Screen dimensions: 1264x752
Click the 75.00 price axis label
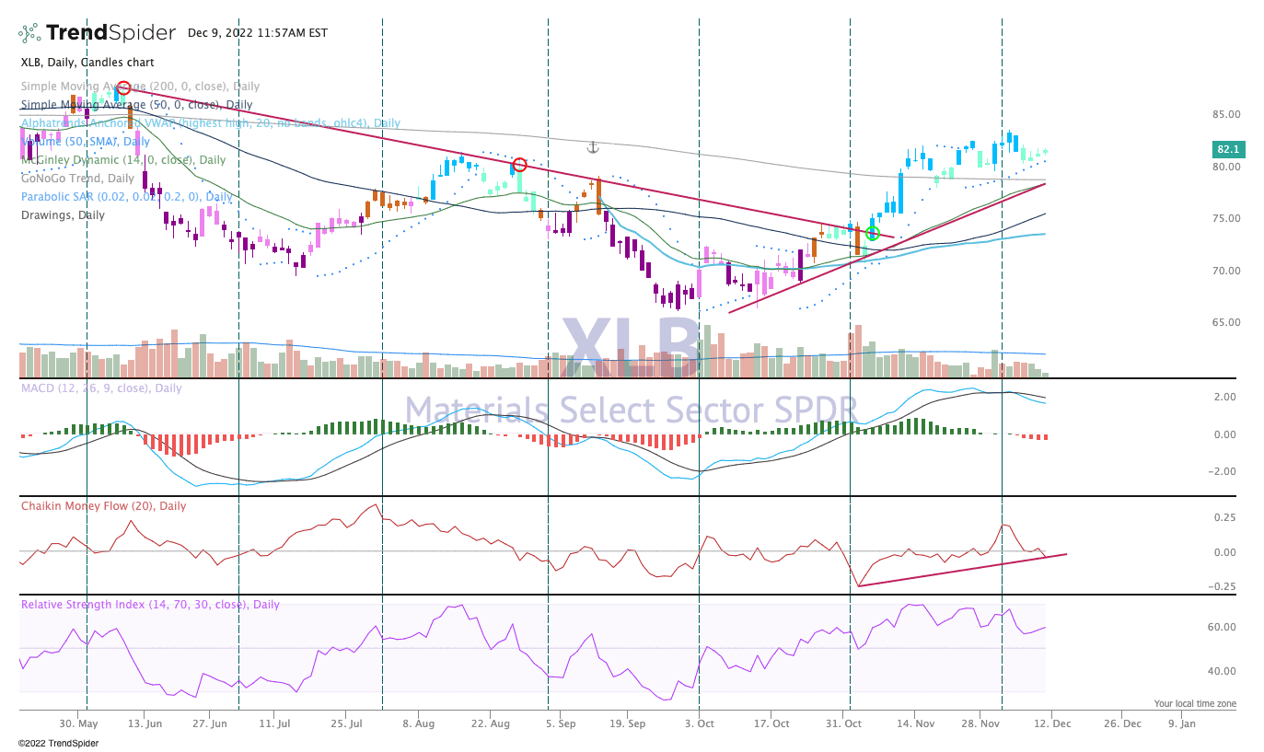point(1225,219)
